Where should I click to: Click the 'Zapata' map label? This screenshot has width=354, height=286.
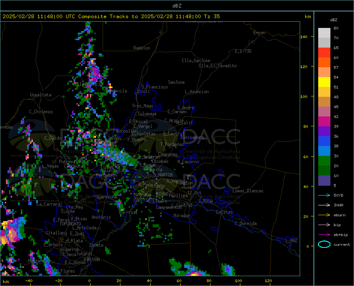click(96, 245)
